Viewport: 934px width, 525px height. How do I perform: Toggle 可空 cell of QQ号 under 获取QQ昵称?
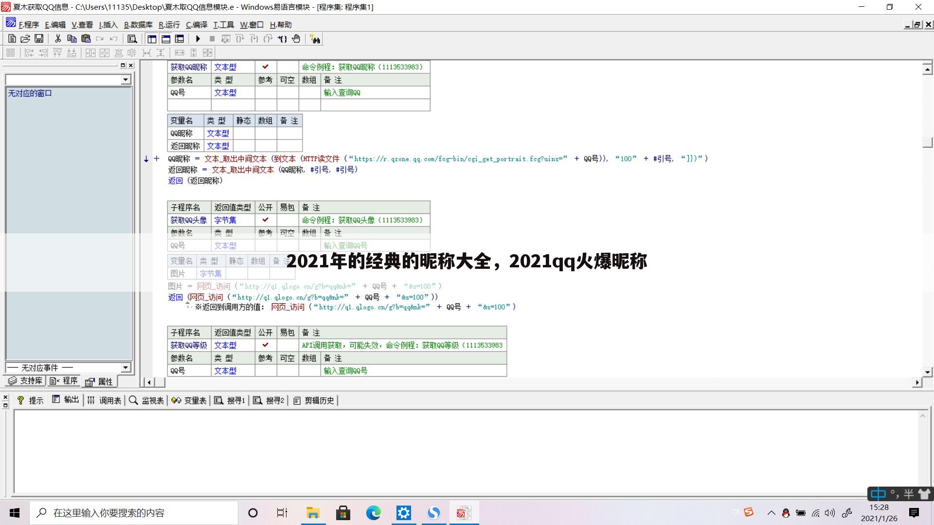click(x=287, y=92)
